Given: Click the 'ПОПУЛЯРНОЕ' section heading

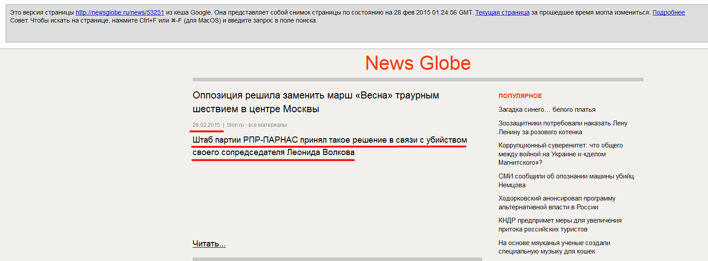Looking at the screenshot, I should coord(520,96).
